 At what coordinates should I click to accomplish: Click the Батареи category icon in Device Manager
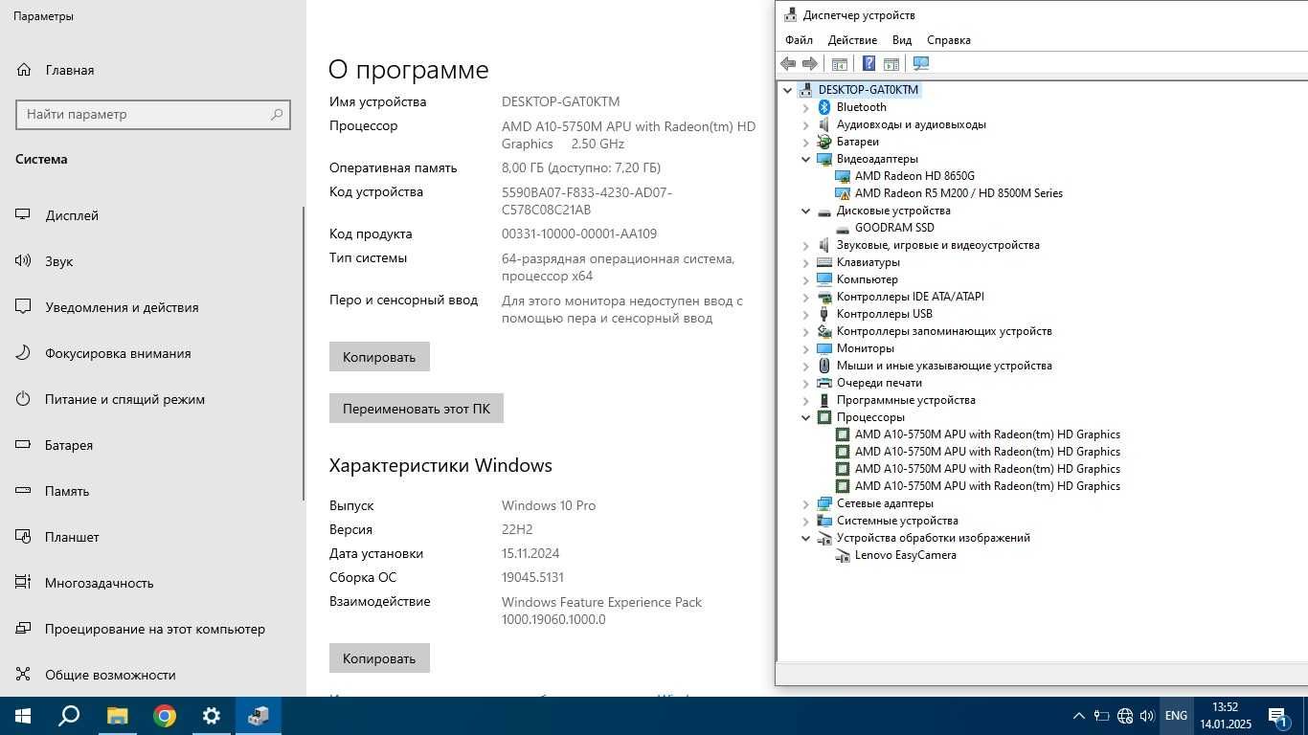click(x=824, y=142)
